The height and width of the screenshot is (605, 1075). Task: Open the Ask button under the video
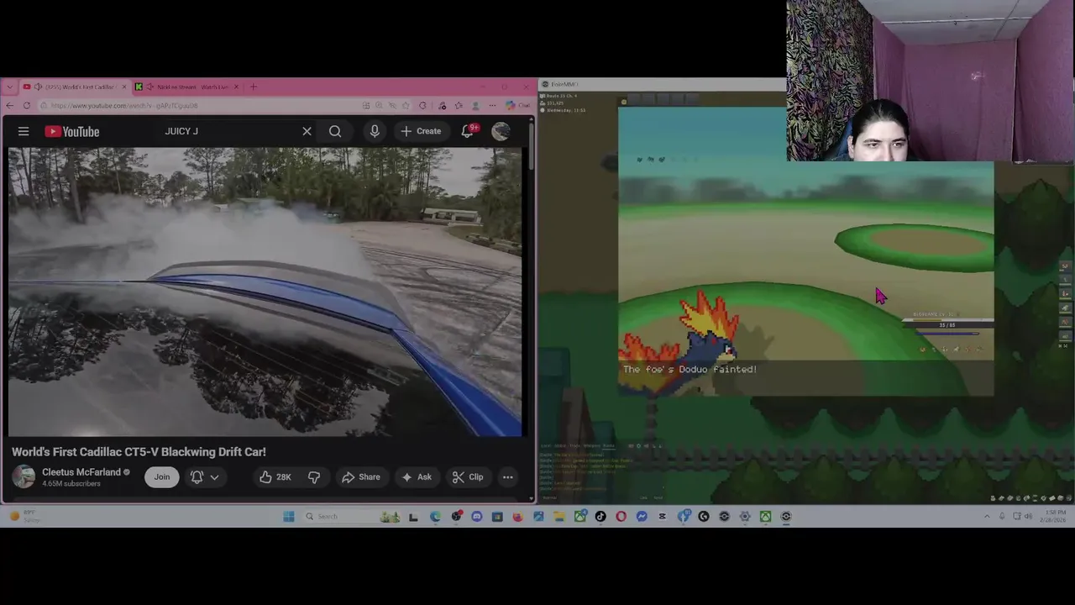(x=416, y=477)
